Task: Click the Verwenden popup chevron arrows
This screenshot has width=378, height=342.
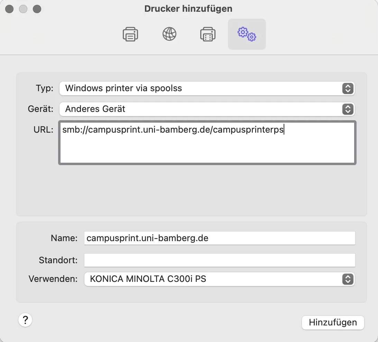Action: [348, 279]
